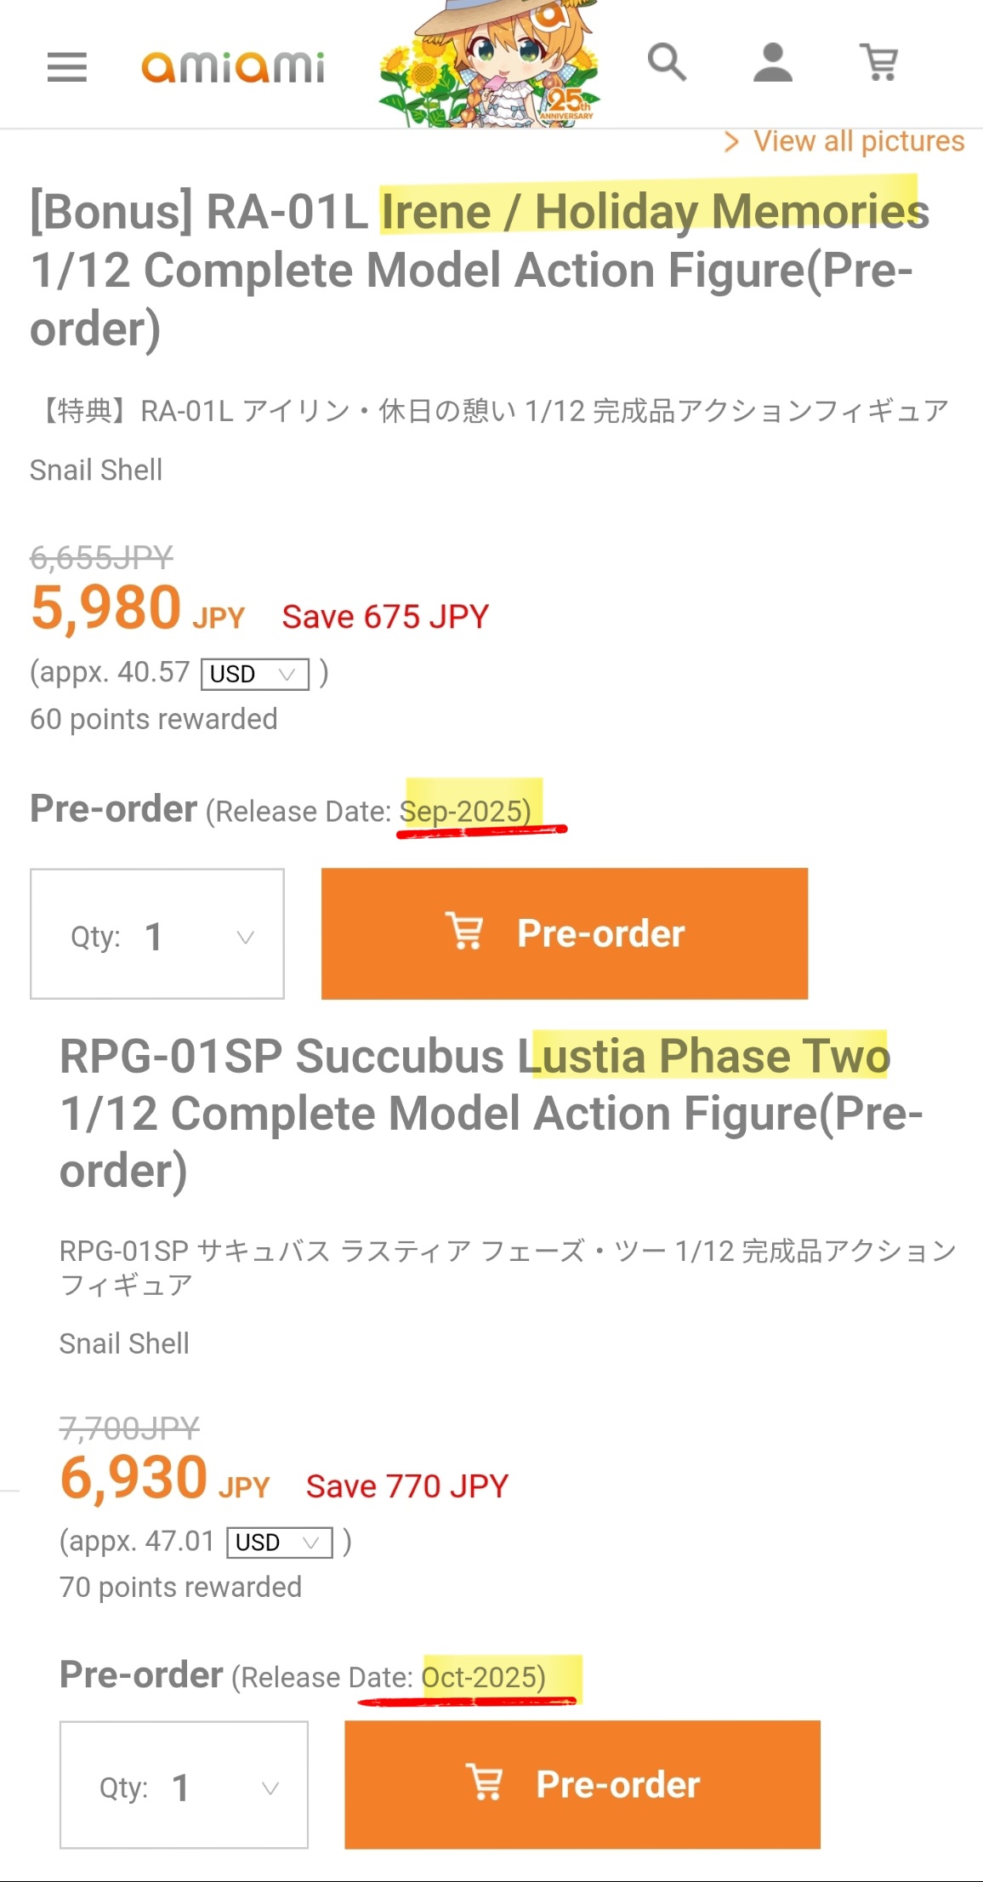983x1882 pixels.
Task: Click the RA-01L Irene product title
Action: (480, 270)
